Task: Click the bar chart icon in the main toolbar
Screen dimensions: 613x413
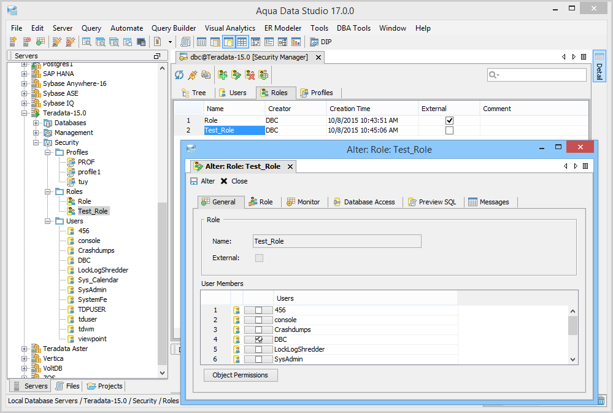Action: (x=296, y=42)
